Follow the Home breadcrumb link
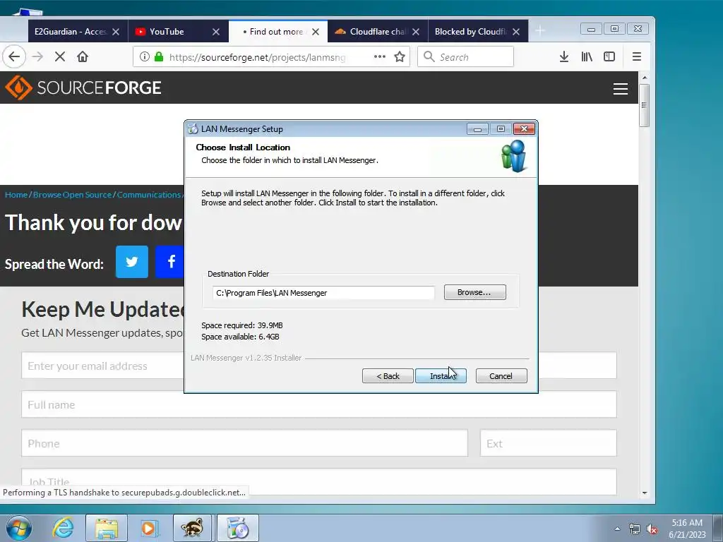This screenshot has width=723, height=542. point(16,195)
